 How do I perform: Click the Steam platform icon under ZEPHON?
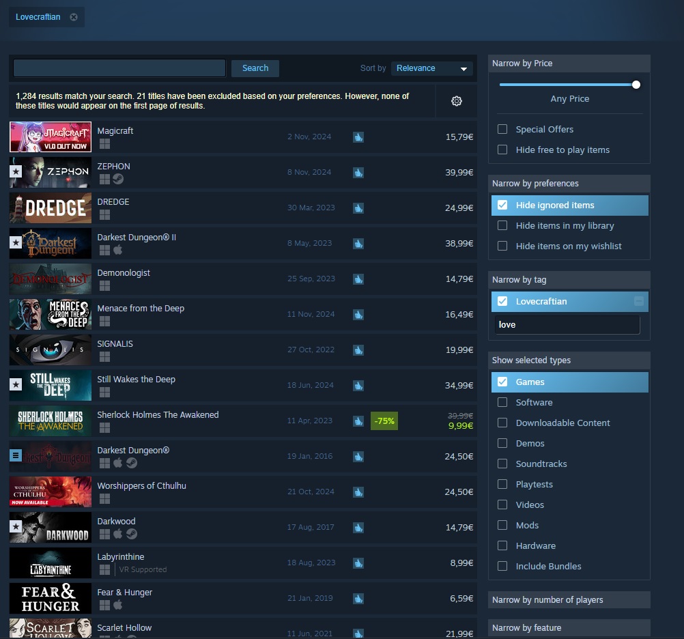[117, 179]
